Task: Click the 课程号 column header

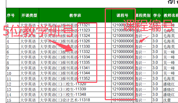Action: point(122,15)
